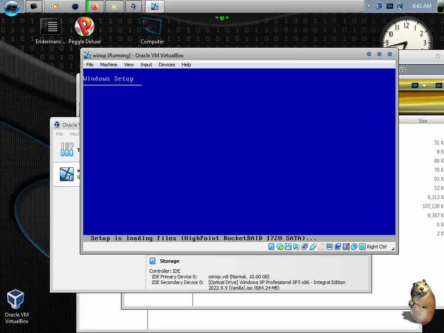Open the File menu of winxp VM

[90, 65]
